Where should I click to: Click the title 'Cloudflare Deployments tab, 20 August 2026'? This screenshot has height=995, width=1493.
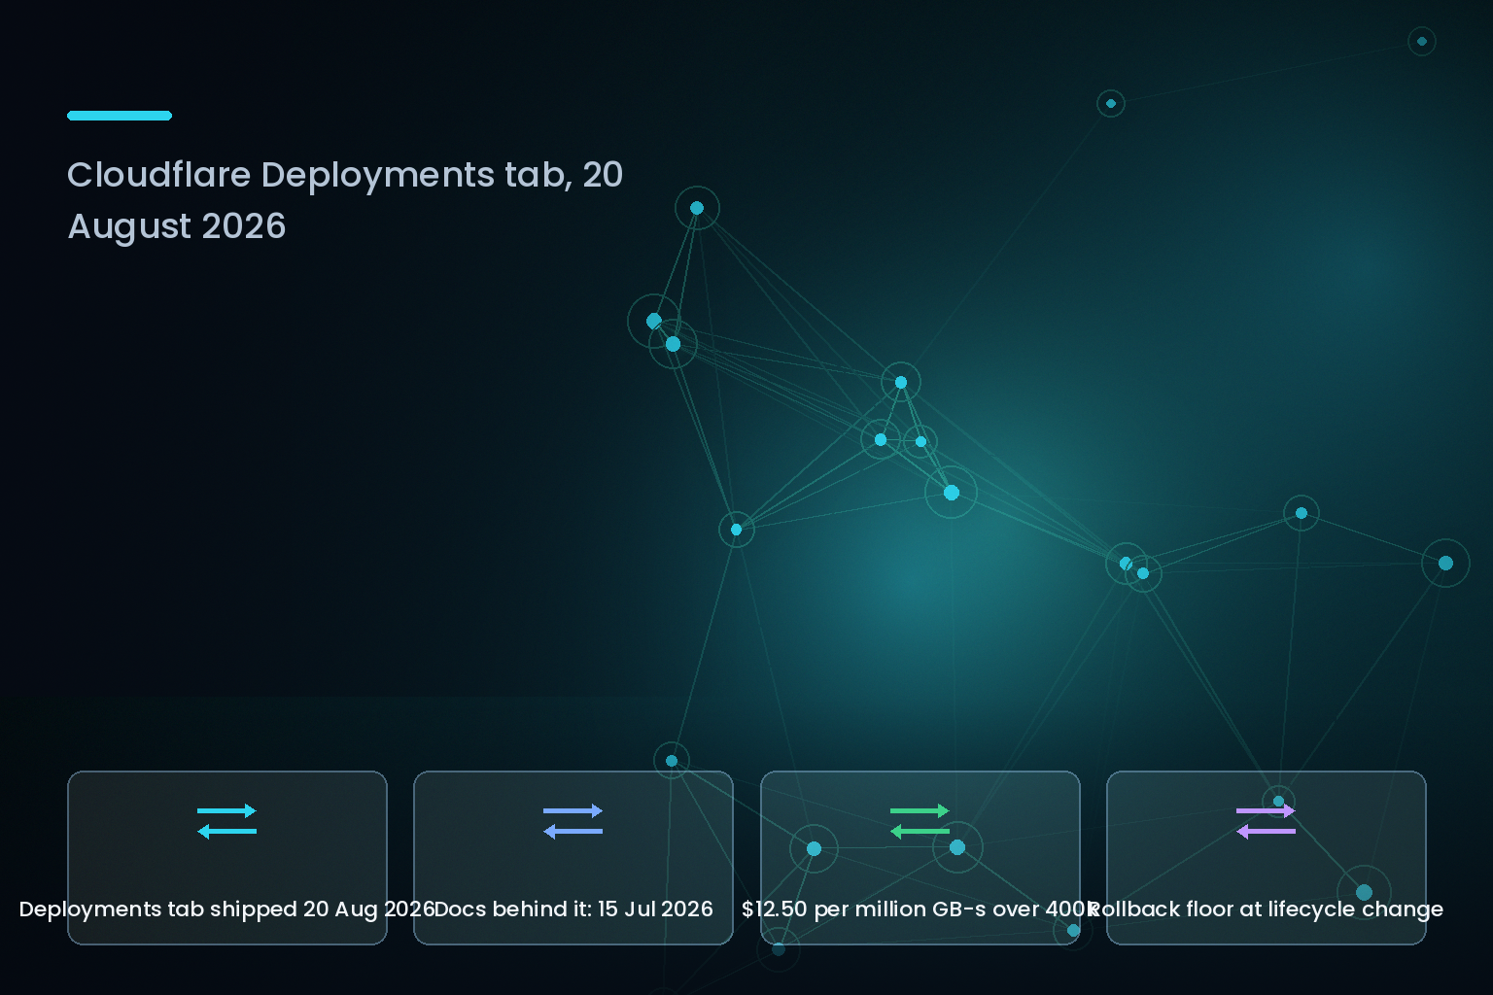[x=345, y=200]
